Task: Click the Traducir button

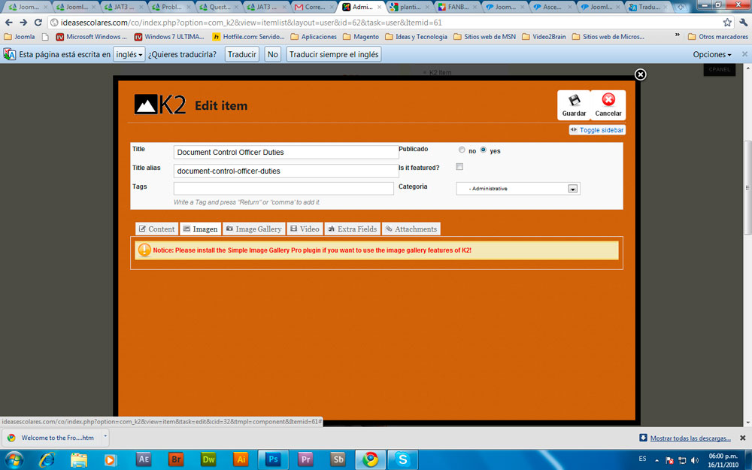Action: pos(241,54)
